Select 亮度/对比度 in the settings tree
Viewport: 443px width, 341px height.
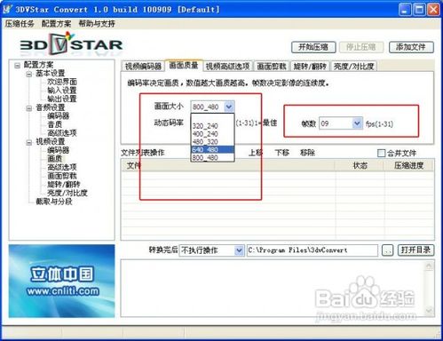tap(67, 193)
